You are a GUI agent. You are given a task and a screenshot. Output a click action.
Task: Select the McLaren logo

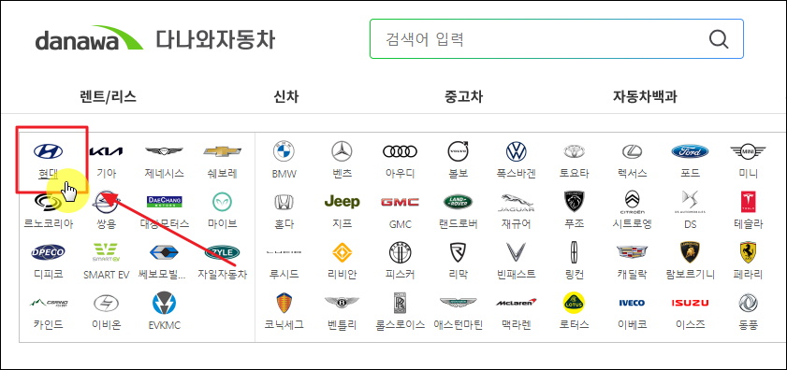516,303
